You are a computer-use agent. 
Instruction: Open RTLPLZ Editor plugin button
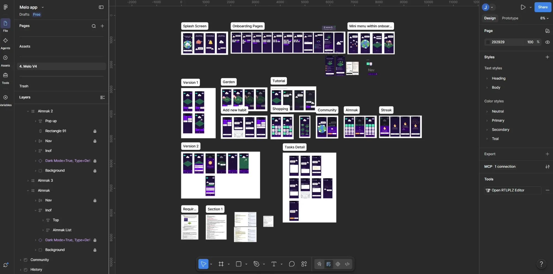point(513,190)
